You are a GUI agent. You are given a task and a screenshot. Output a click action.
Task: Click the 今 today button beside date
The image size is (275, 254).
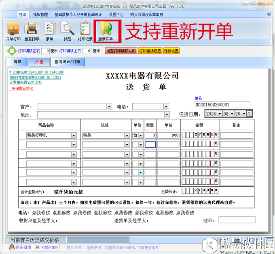[249, 114]
